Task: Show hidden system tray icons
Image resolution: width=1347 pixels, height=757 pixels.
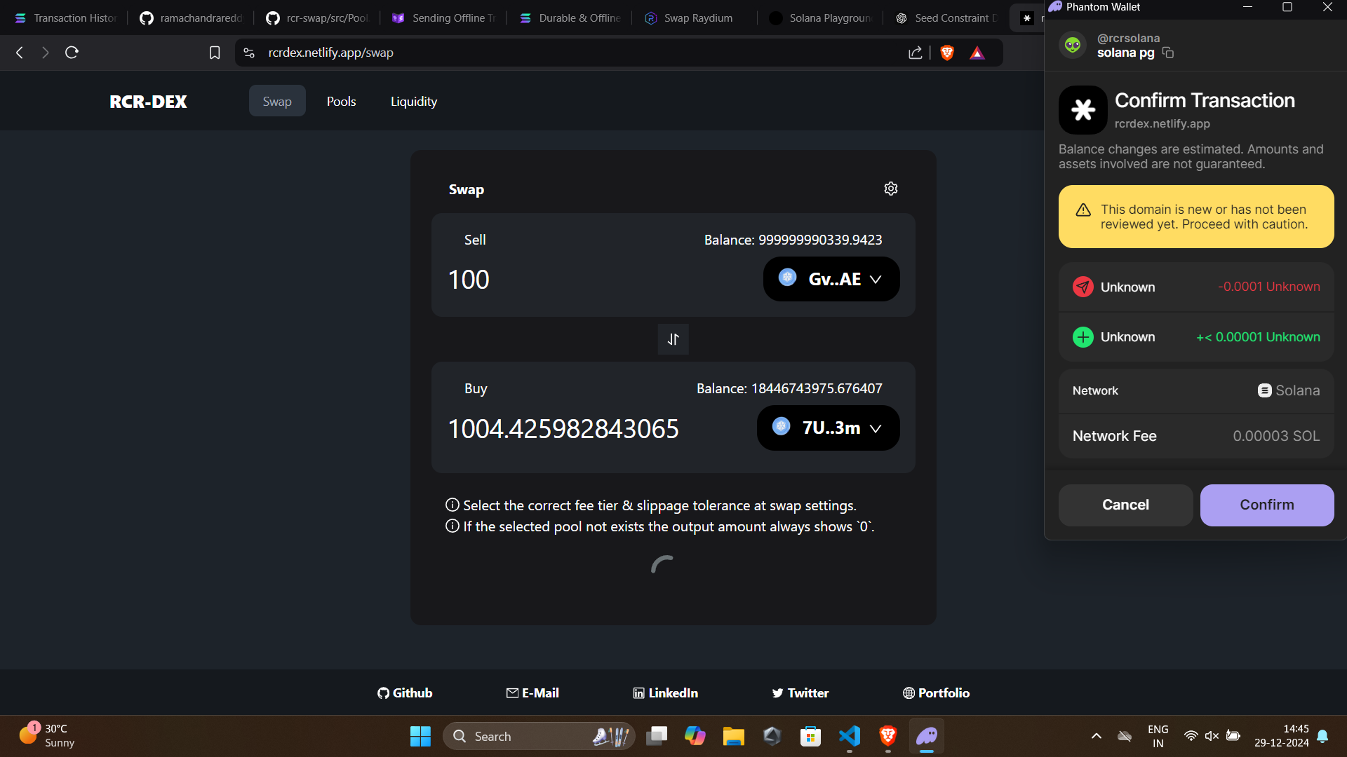Action: tap(1096, 736)
